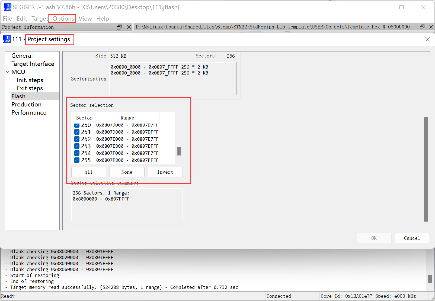This screenshot has width=435, height=301.
Task: Uncheck sector 253 checkbox
Action: point(77,146)
